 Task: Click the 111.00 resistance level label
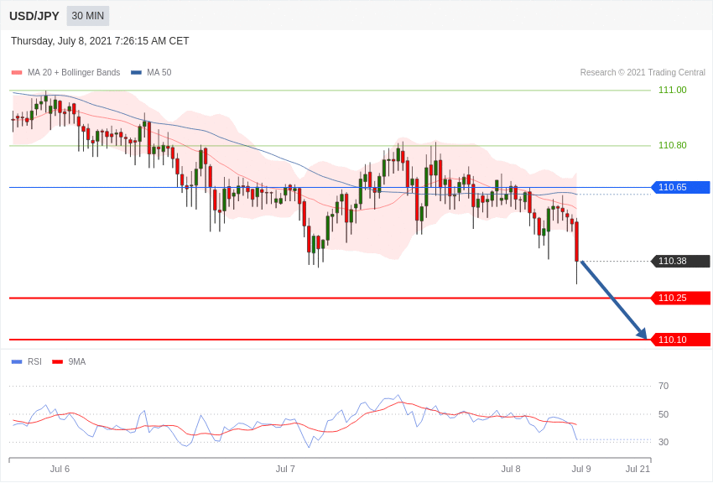672,90
